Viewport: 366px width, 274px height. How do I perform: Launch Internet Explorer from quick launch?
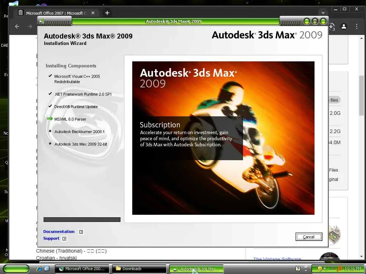39,269
